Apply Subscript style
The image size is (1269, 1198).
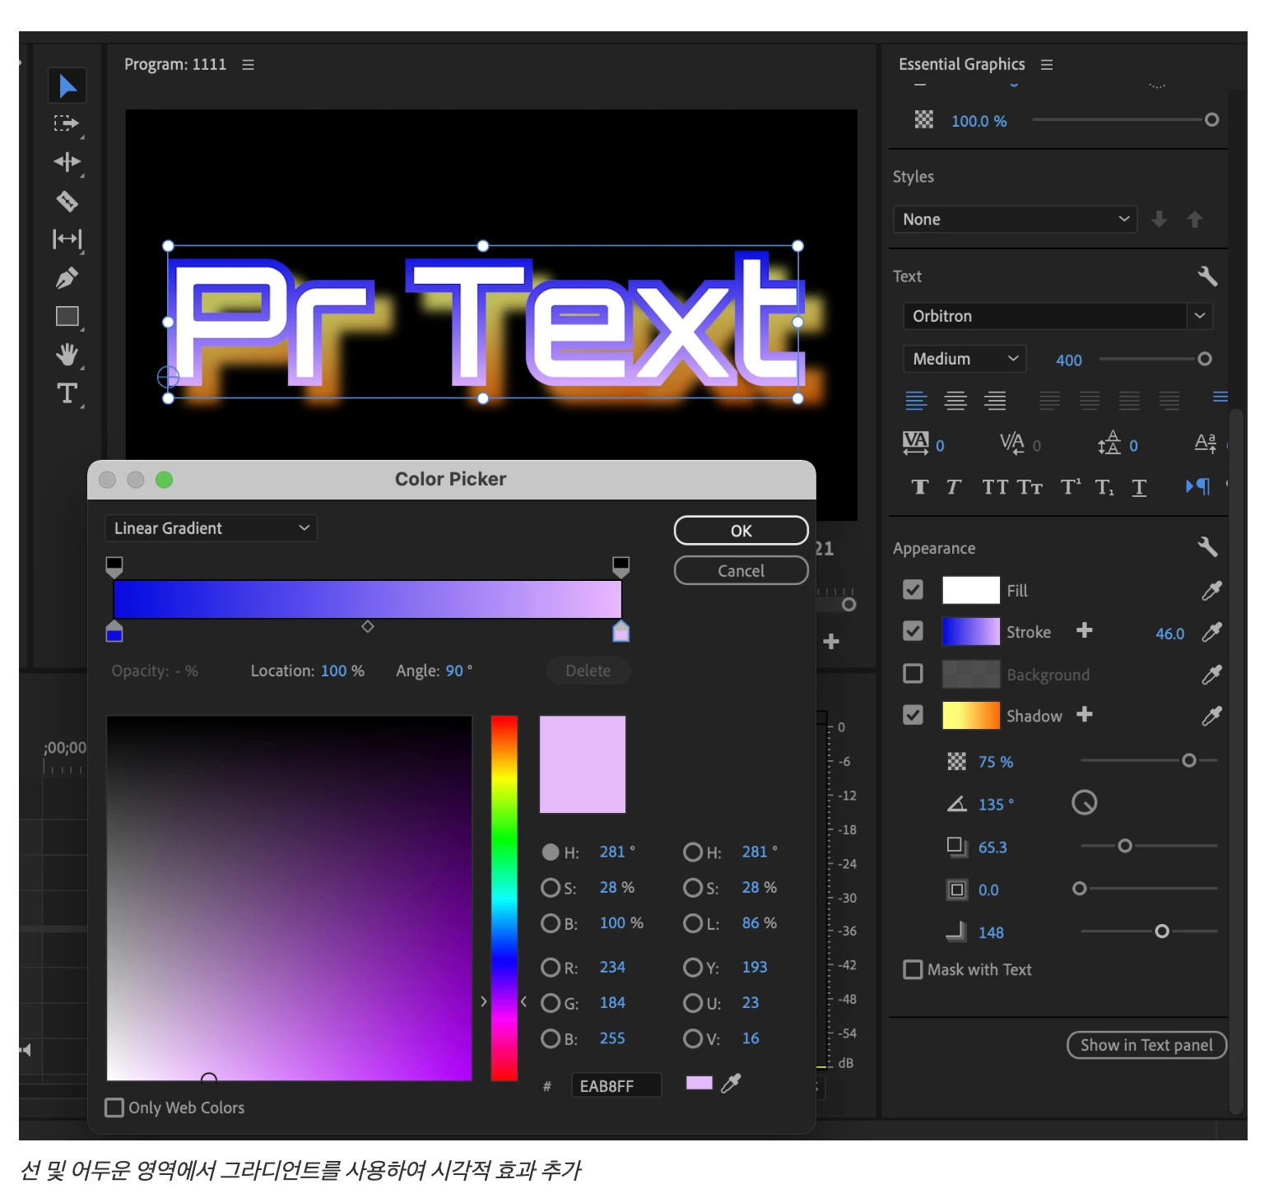click(x=1104, y=487)
